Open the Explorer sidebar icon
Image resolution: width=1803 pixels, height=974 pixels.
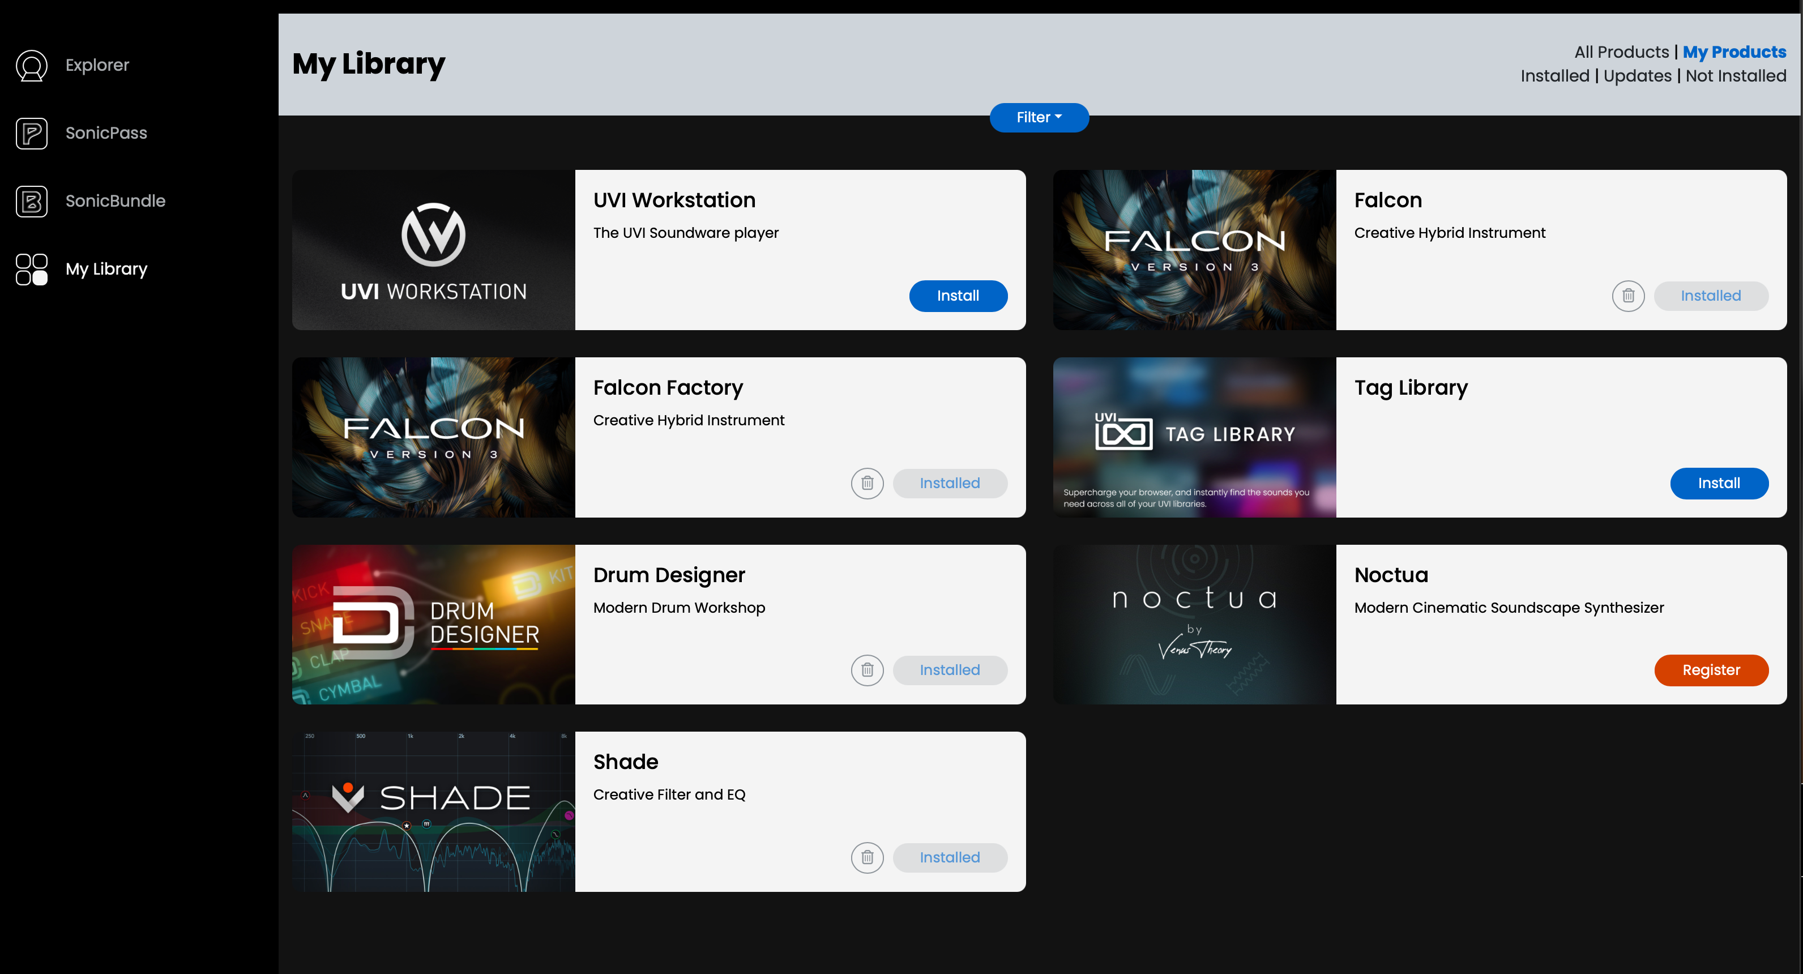(x=32, y=66)
